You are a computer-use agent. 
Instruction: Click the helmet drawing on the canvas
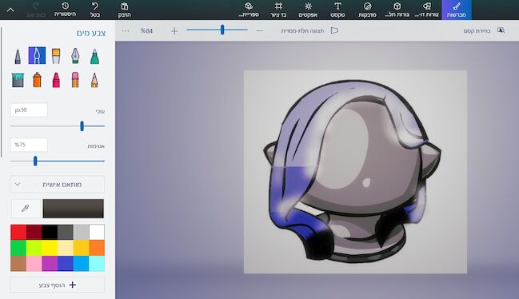click(353, 172)
